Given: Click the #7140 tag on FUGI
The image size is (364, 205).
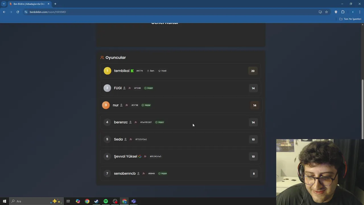Looking at the screenshot, I should [x=138, y=88].
